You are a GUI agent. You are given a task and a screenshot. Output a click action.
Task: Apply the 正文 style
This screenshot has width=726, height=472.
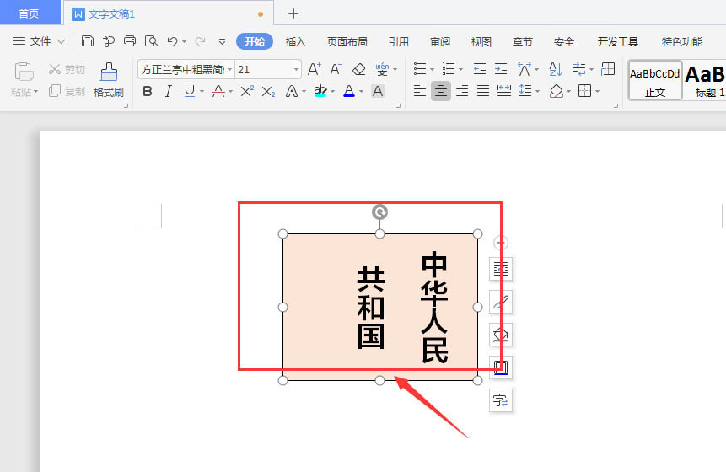(x=655, y=79)
